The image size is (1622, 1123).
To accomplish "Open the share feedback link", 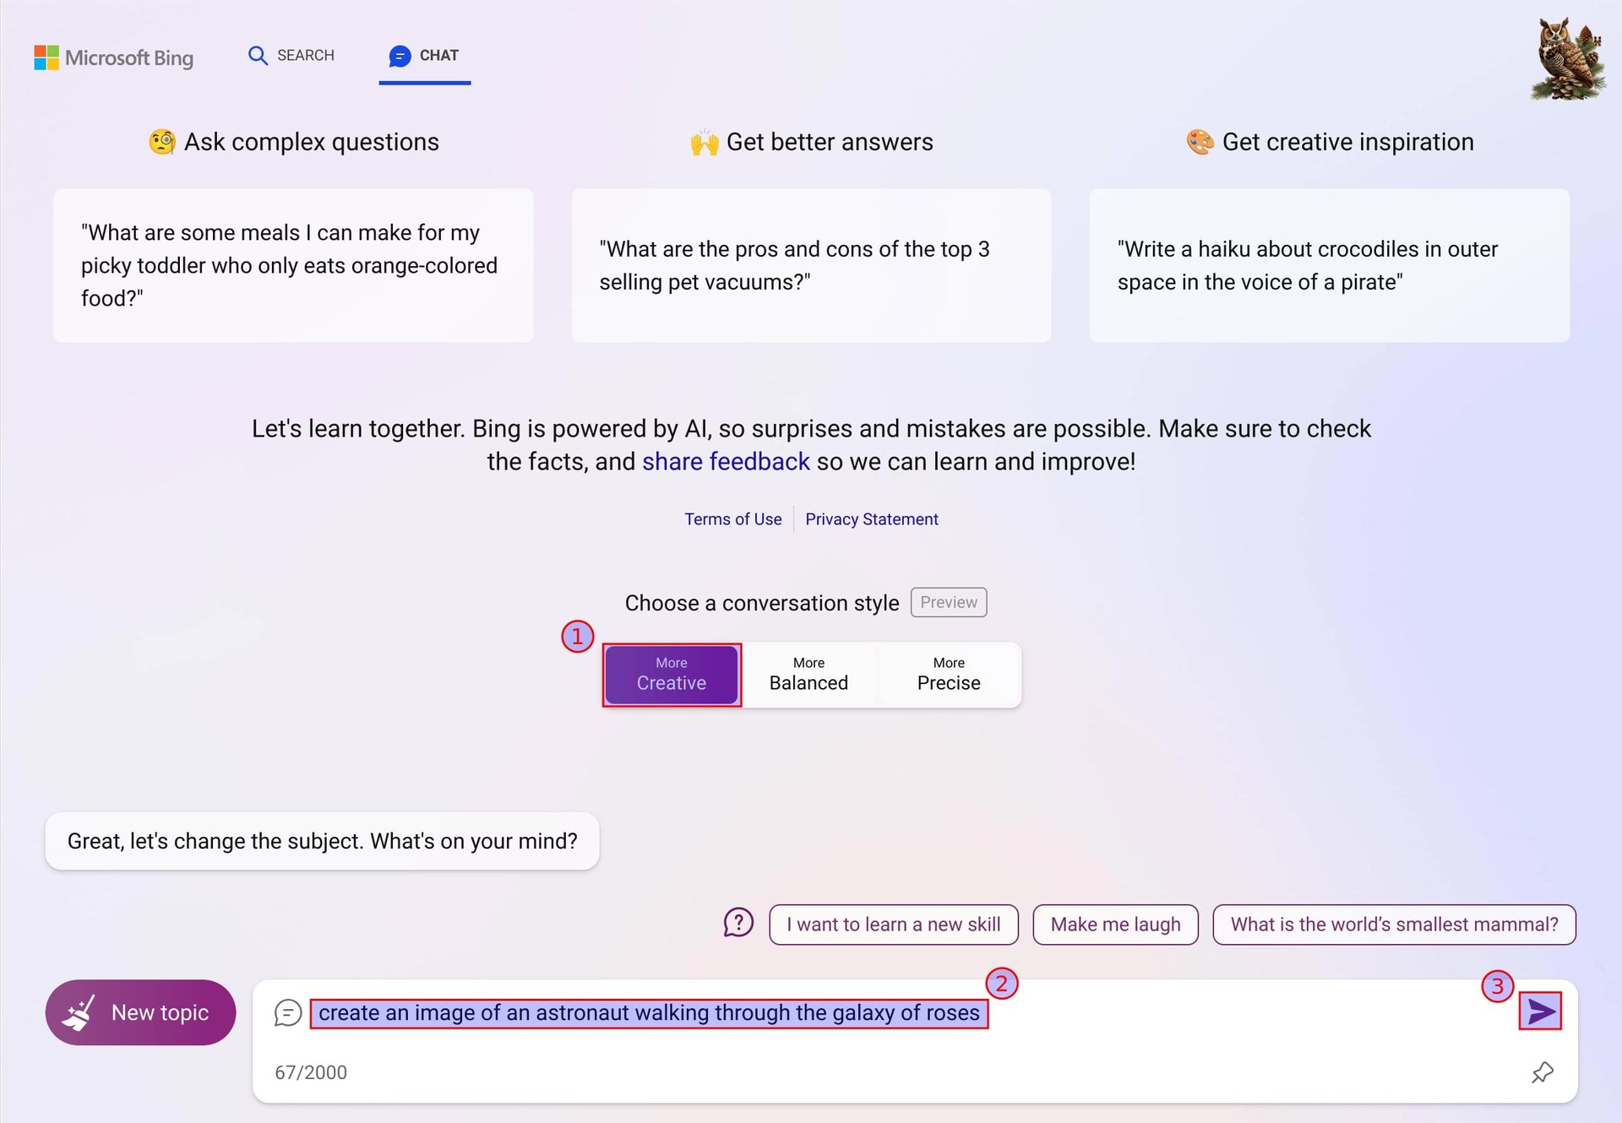I will (x=726, y=462).
